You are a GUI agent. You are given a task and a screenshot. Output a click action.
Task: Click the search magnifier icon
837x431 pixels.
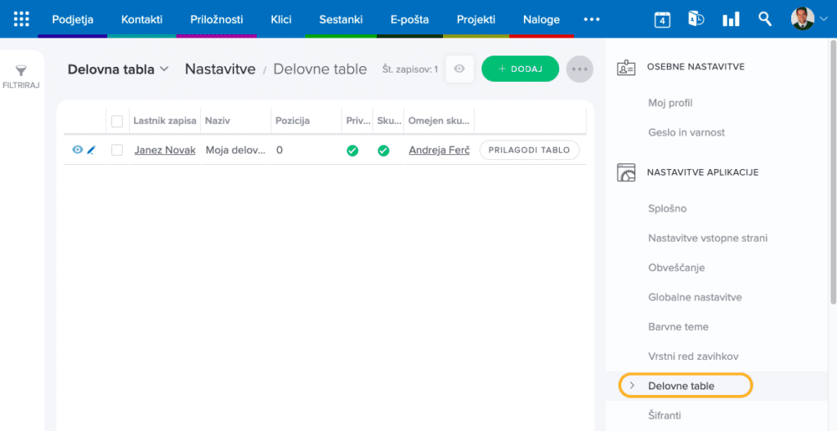(x=765, y=19)
